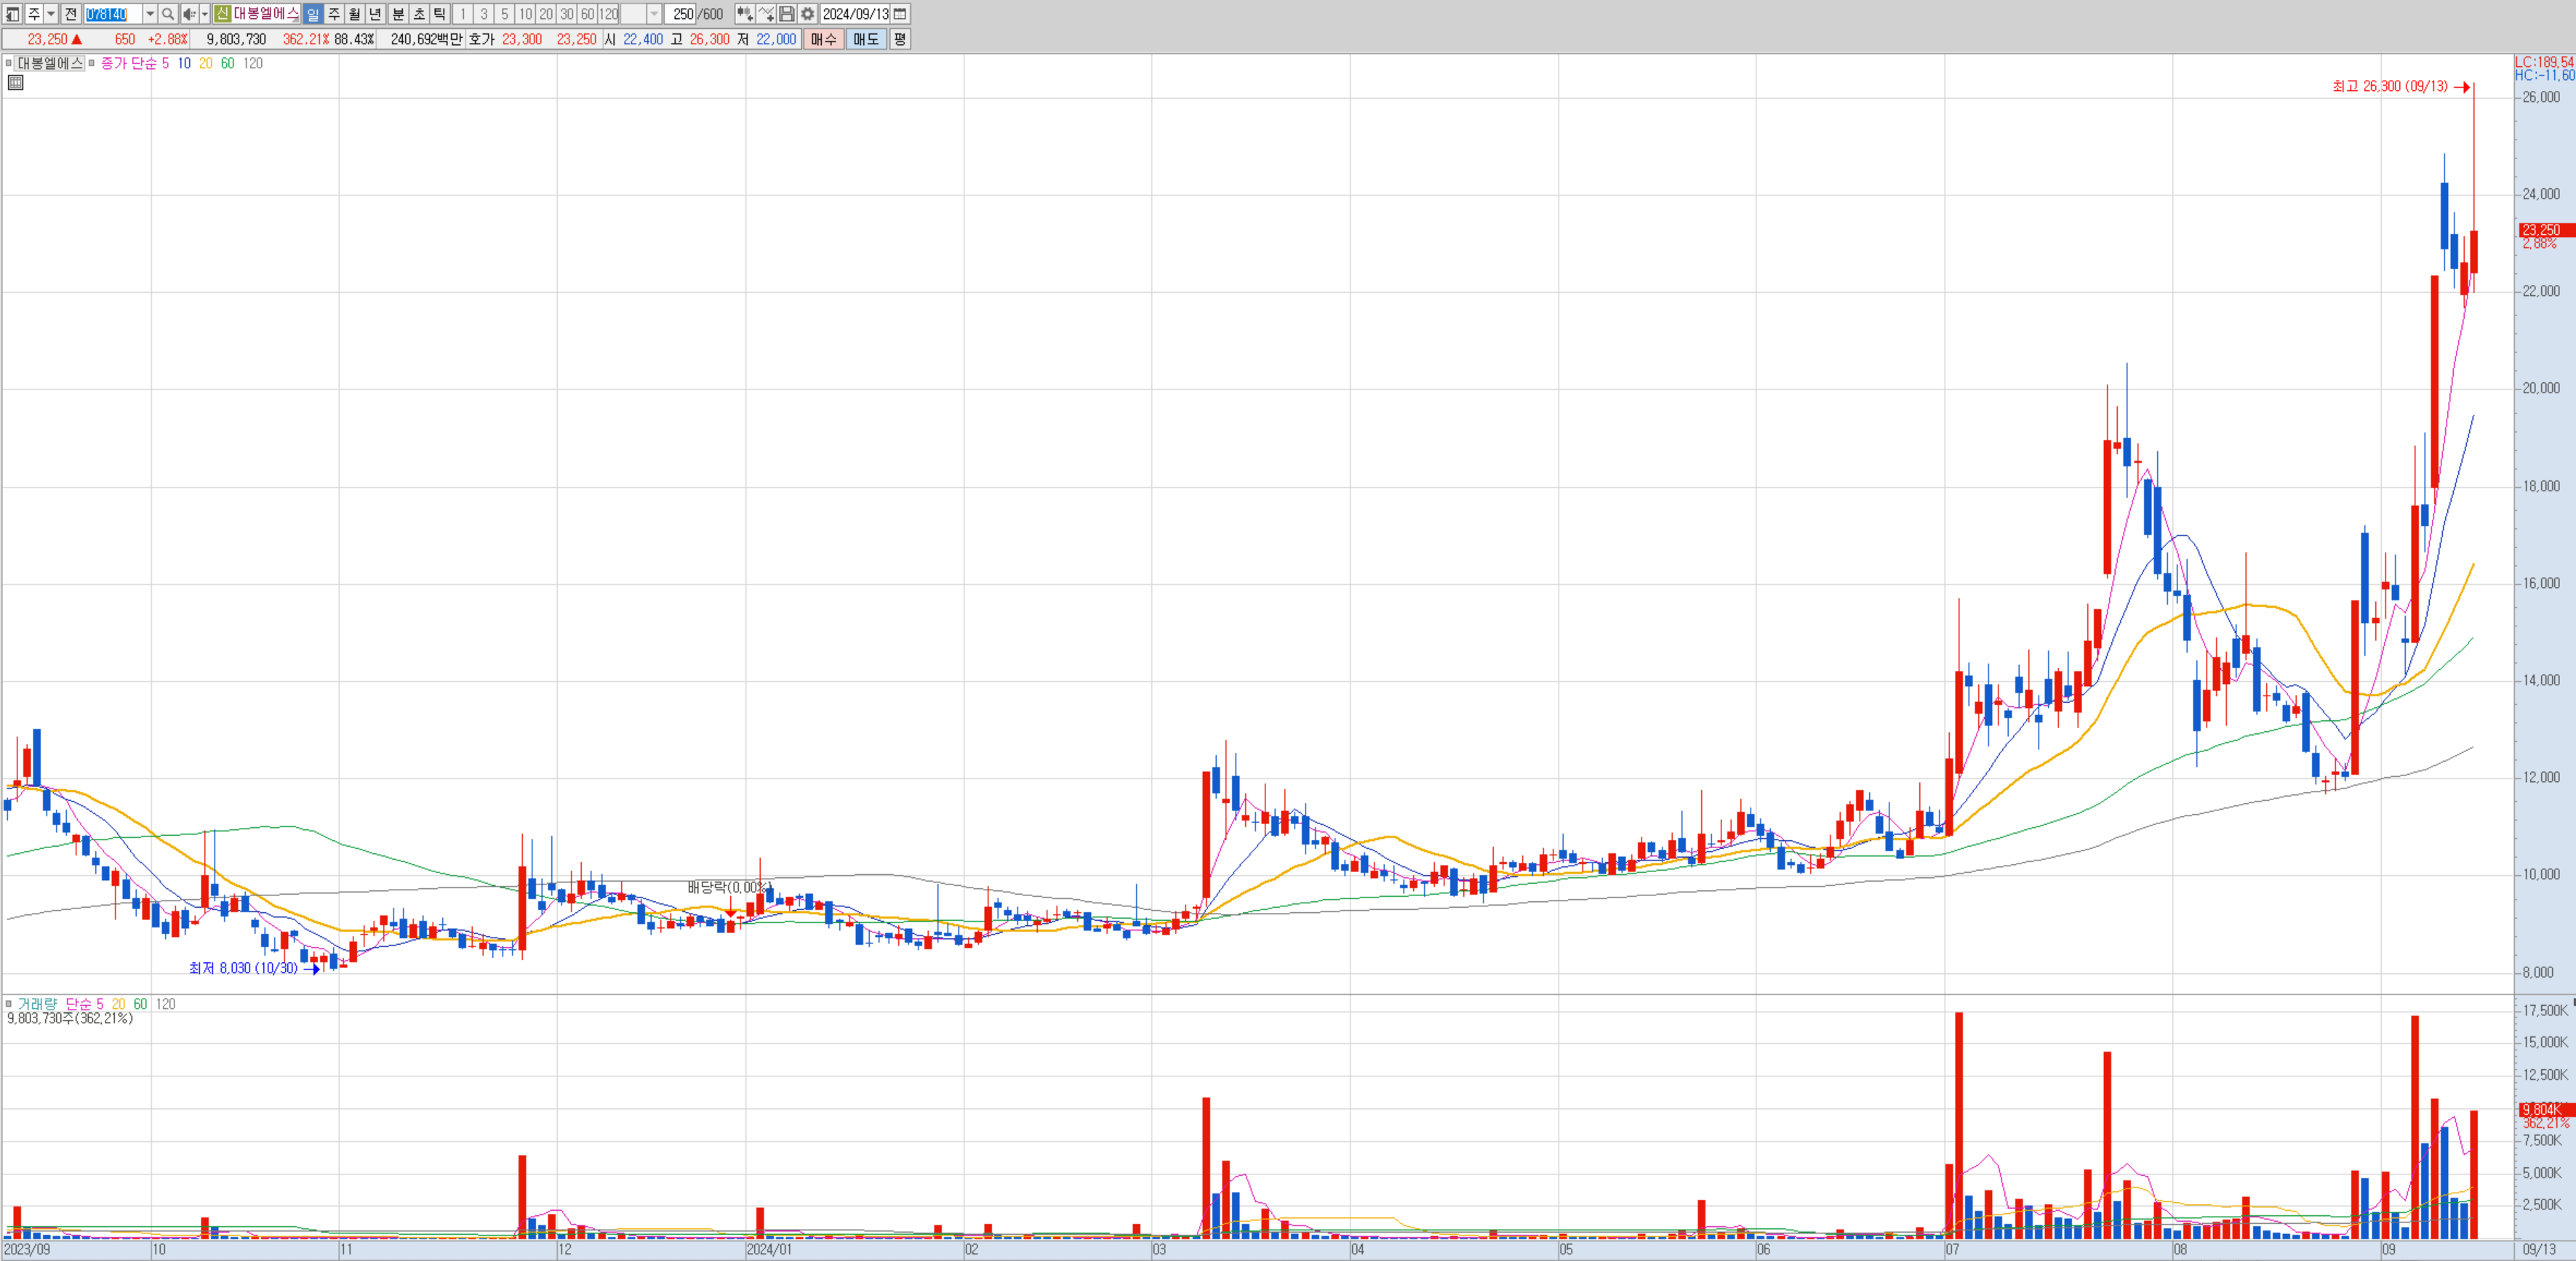This screenshot has width=2576, height=1261.
Task: Toggle the 거래량 volume indicator box
Action: [x=9, y=1004]
